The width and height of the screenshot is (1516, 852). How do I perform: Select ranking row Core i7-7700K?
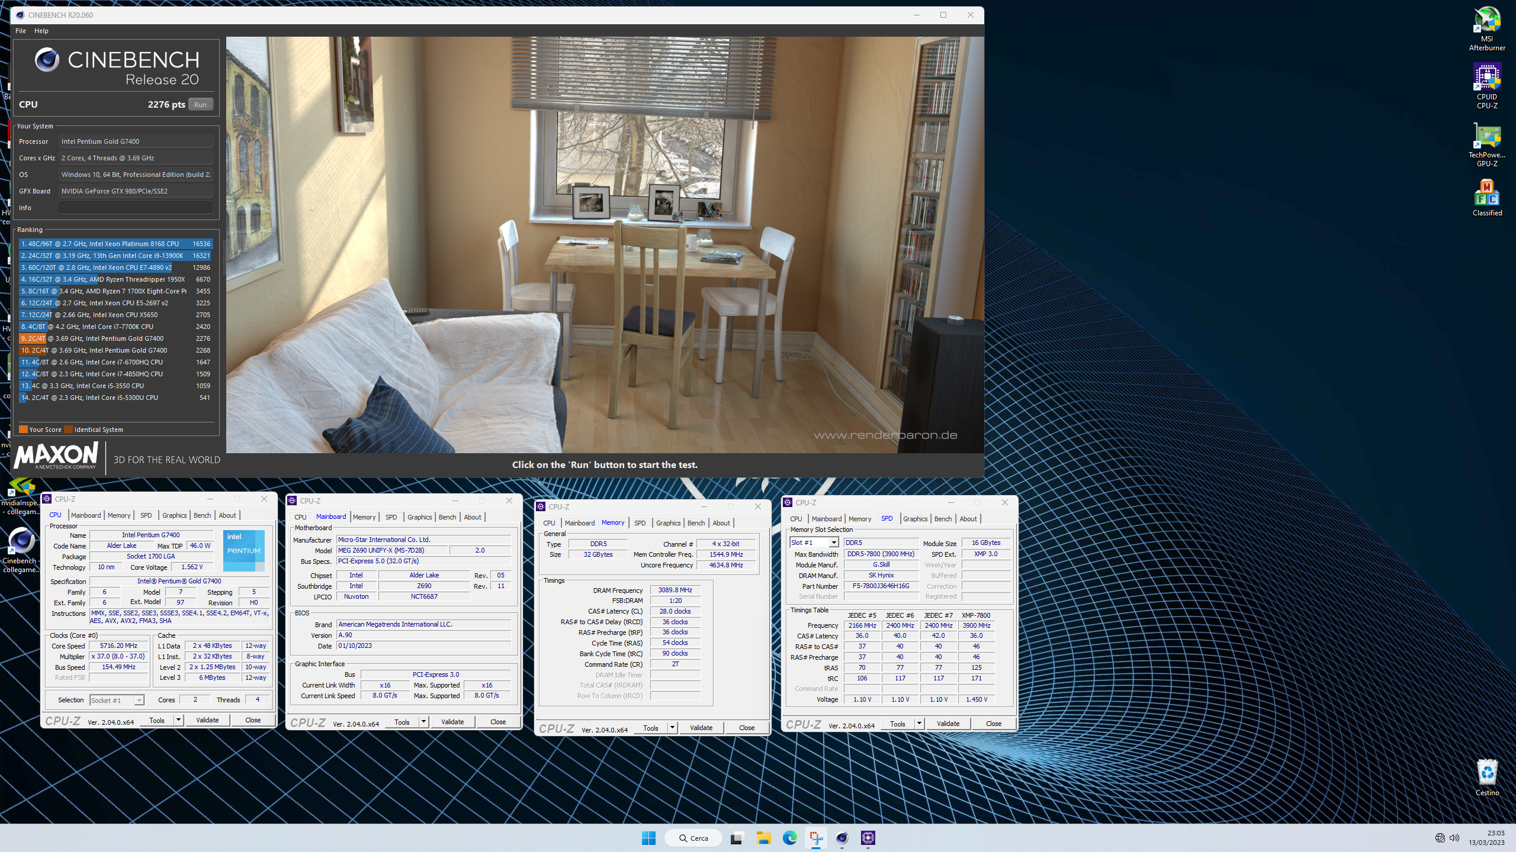pyautogui.click(x=115, y=327)
